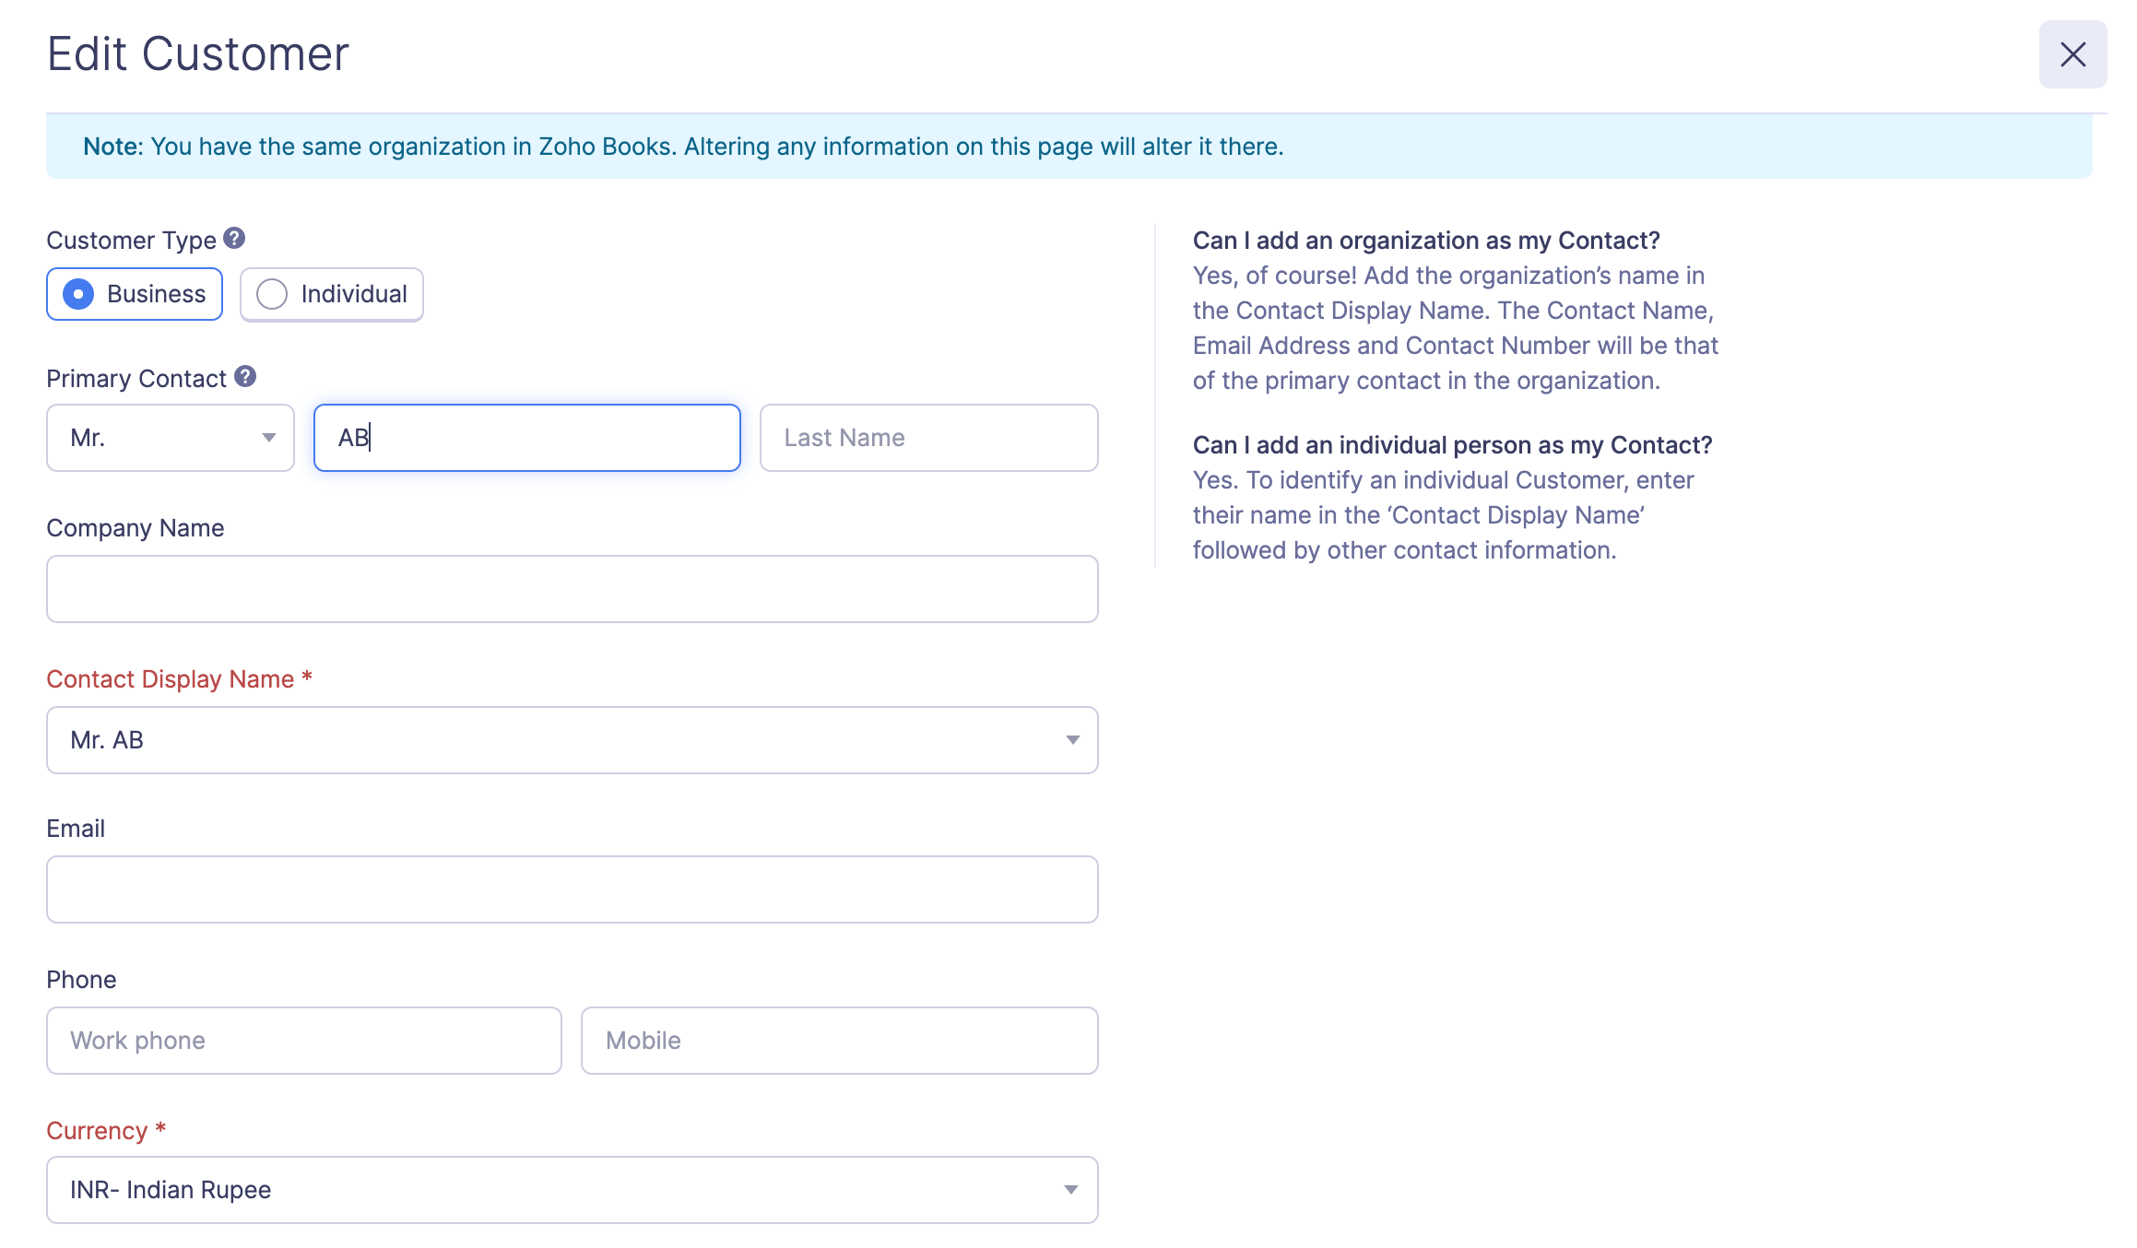The height and width of the screenshot is (1248, 2137).
Task: Select the Business customer type
Action: point(135,294)
